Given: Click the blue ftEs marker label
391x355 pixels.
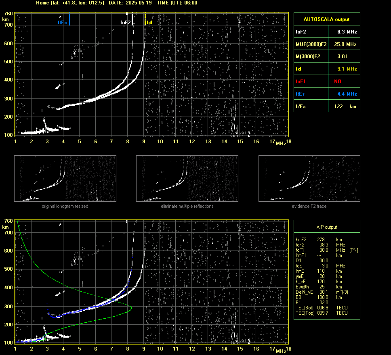Looking at the screenshot, I should click(62, 23).
